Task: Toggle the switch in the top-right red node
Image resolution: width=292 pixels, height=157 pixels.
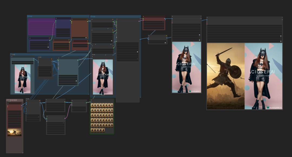Action: [x=163, y=22]
